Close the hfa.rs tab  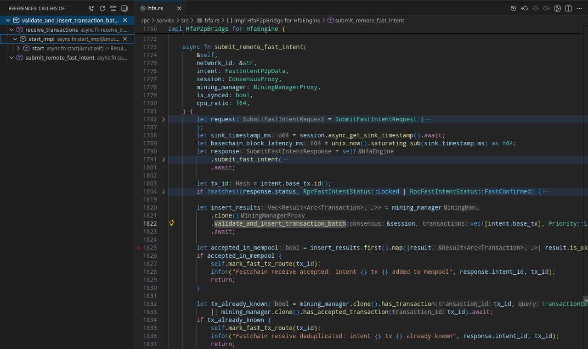(179, 8)
